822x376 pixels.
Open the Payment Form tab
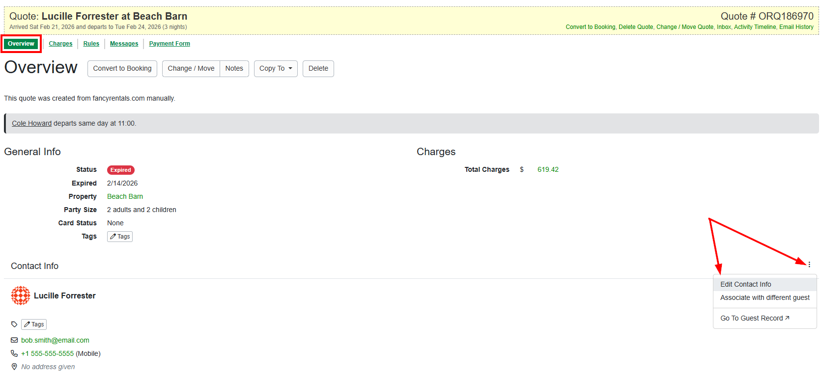tap(170, 44)
